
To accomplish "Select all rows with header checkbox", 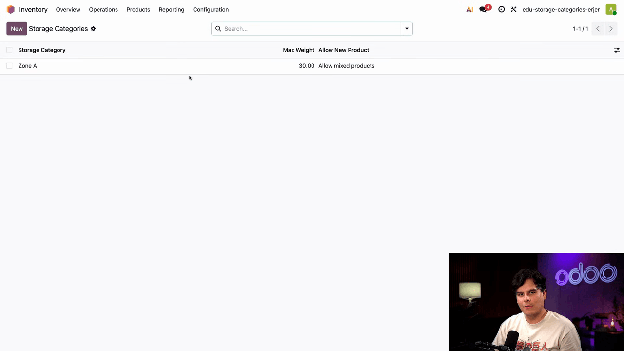I will click(x=9, y=50).
